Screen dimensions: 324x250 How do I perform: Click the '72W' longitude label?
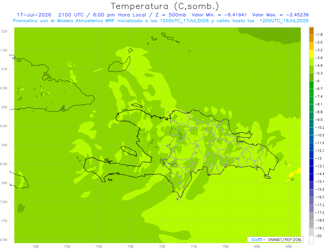point(162,247)
